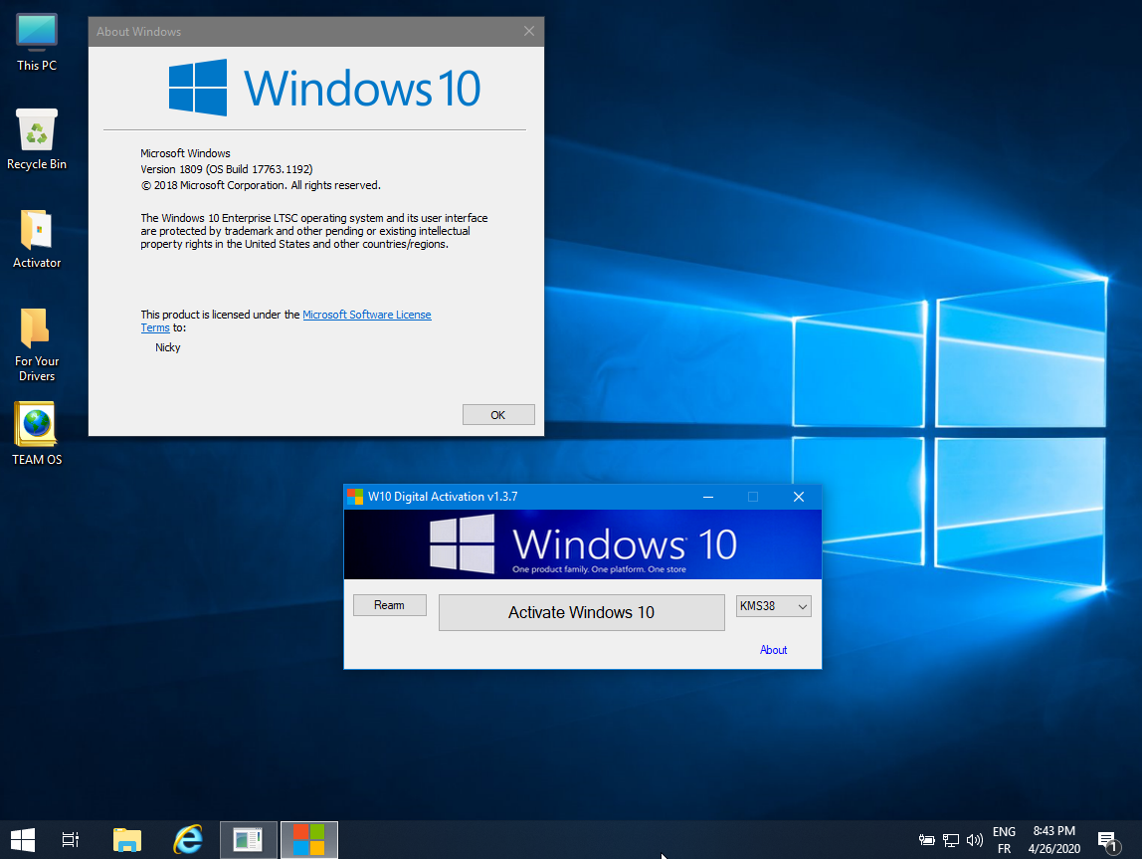This screenshot has width=1142, height=859.
Task: Click the Rearm button
Action: coord(390,605)
